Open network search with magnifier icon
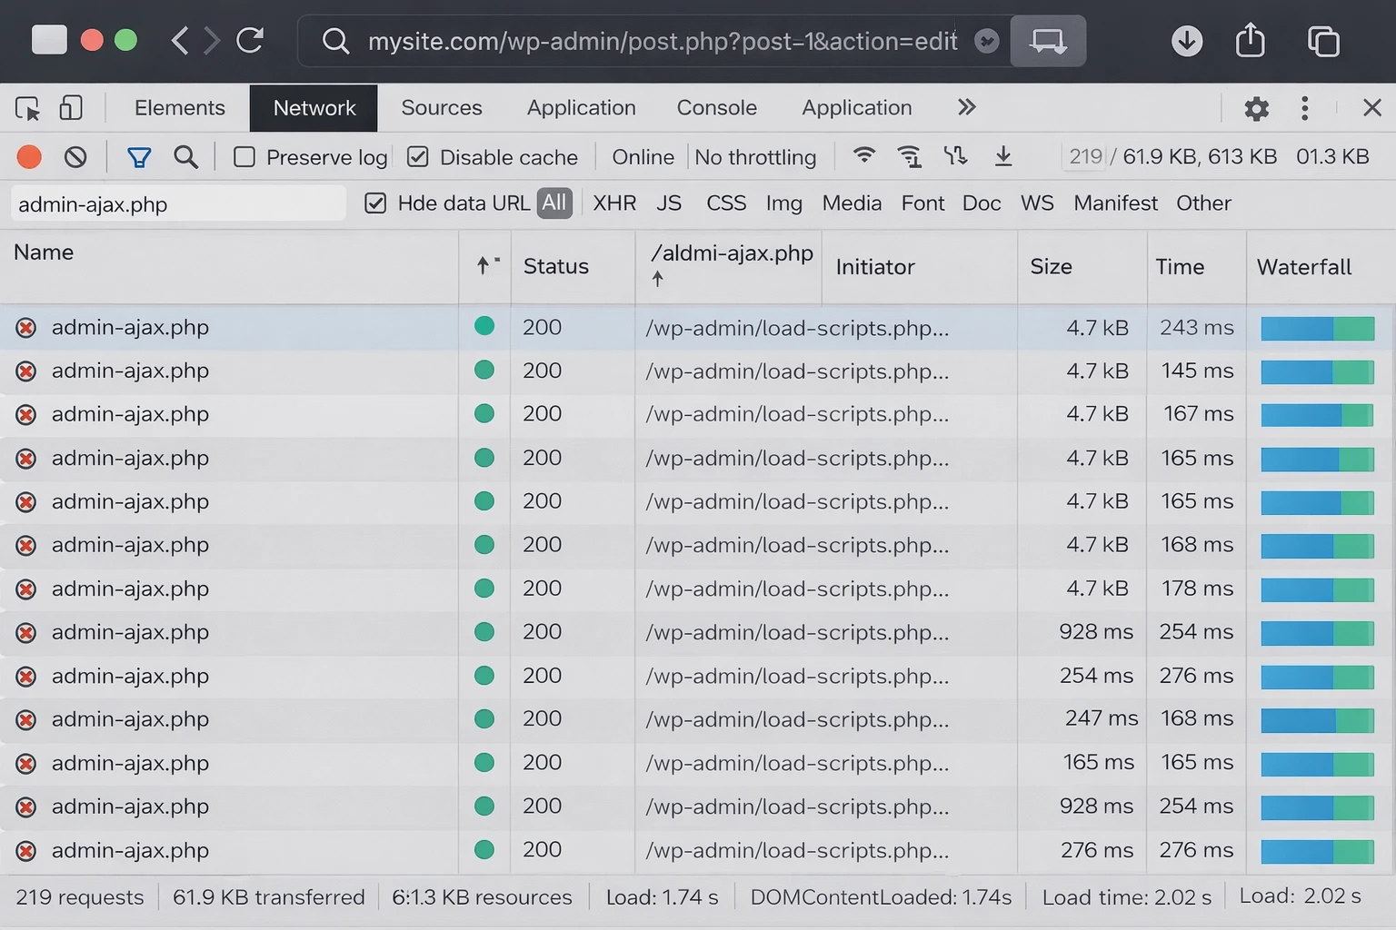 point(185,157)
